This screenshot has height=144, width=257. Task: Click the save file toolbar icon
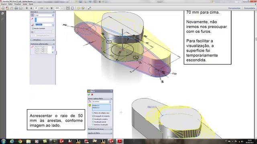(12, 8)
